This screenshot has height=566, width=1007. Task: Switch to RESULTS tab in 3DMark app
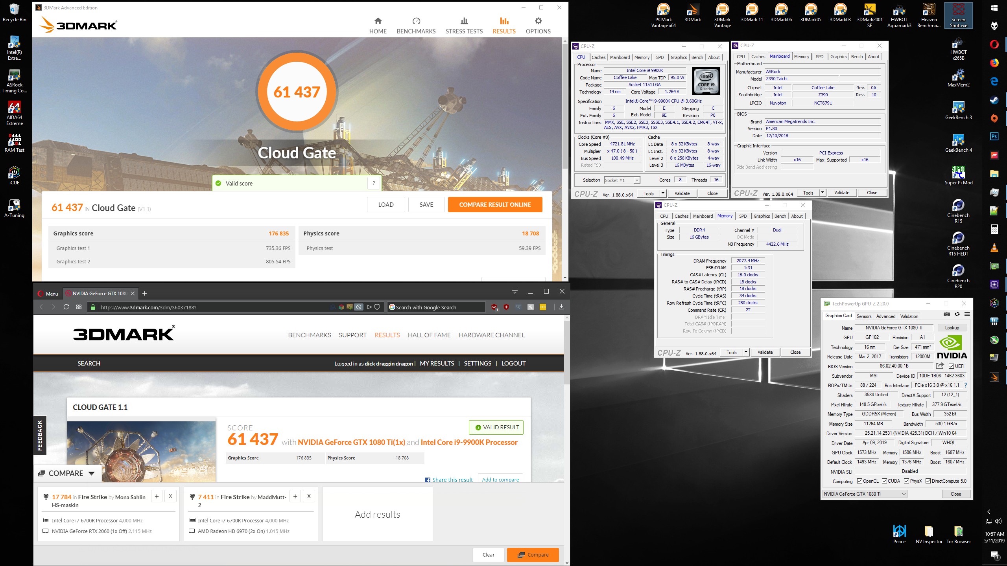(504, 26)
